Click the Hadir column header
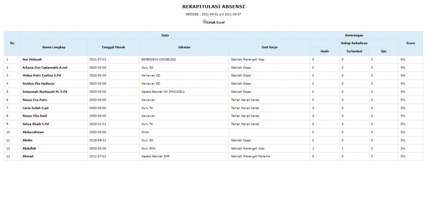 pos(324,51)
